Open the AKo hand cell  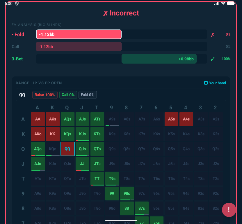(38, 134)
